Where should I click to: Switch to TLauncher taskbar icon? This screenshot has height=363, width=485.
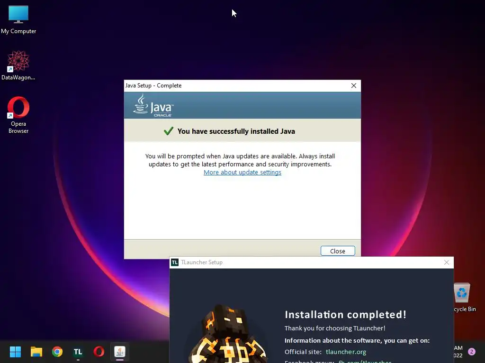78,352
